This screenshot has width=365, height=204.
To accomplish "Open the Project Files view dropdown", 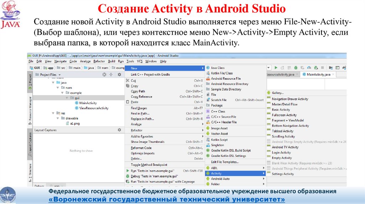I will [59, 75].
